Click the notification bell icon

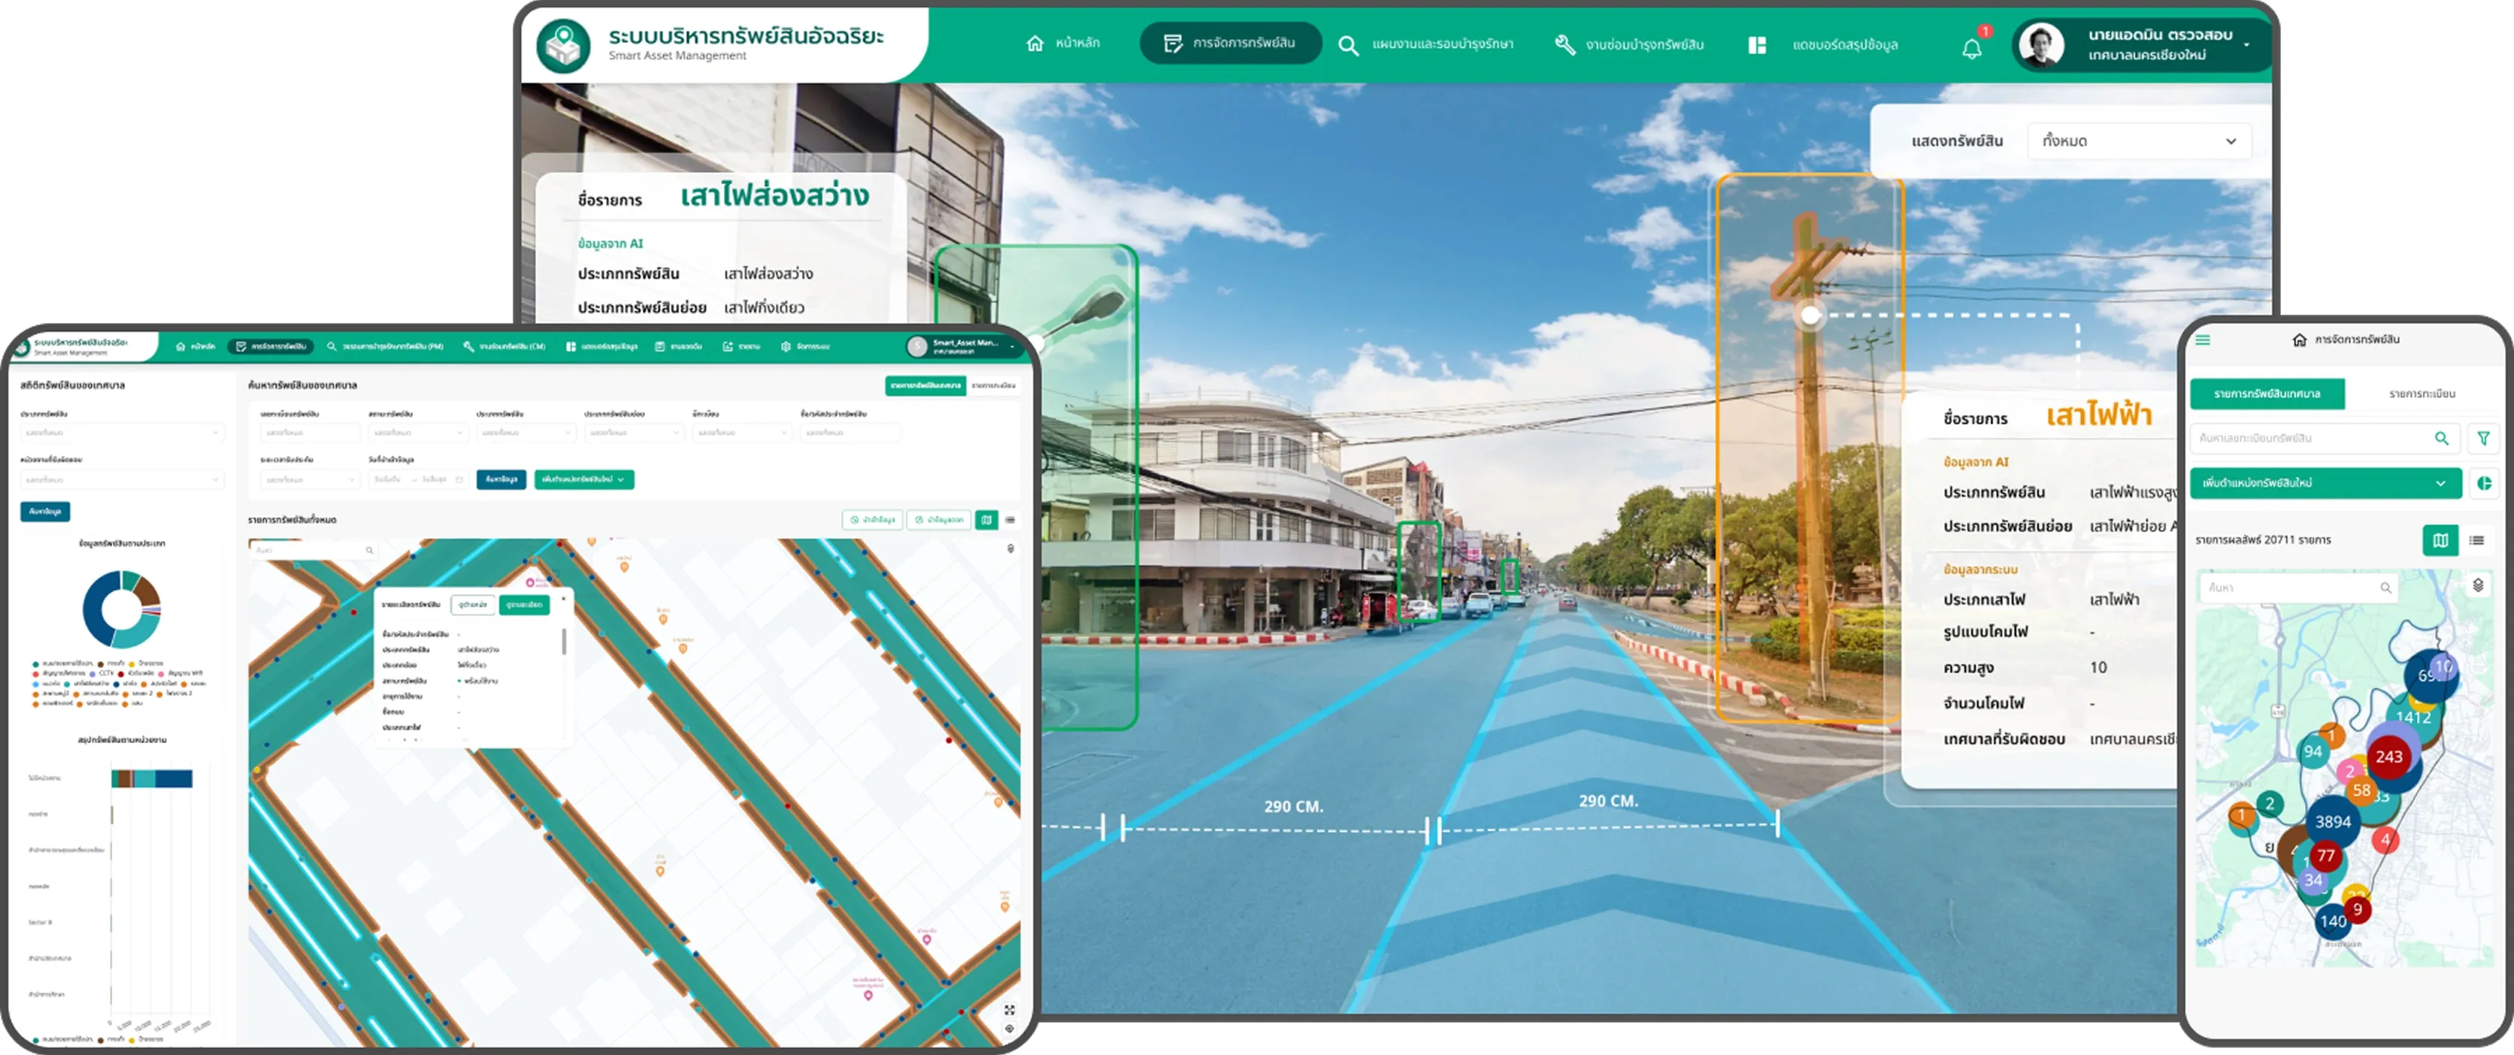pos(1971,49)
